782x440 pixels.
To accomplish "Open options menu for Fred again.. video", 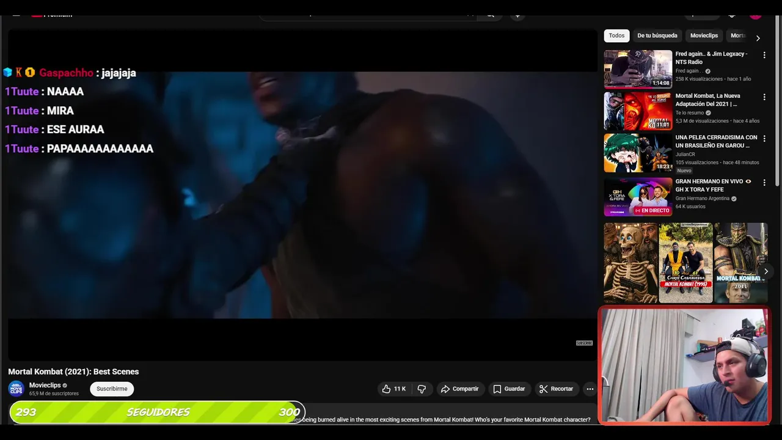I will tap(764, 55).
